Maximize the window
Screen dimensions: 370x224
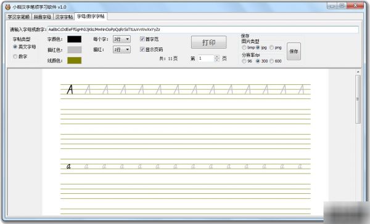click(342, 6)
